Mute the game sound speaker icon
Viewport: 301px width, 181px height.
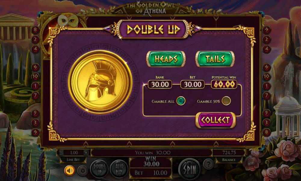click(70, 170)
